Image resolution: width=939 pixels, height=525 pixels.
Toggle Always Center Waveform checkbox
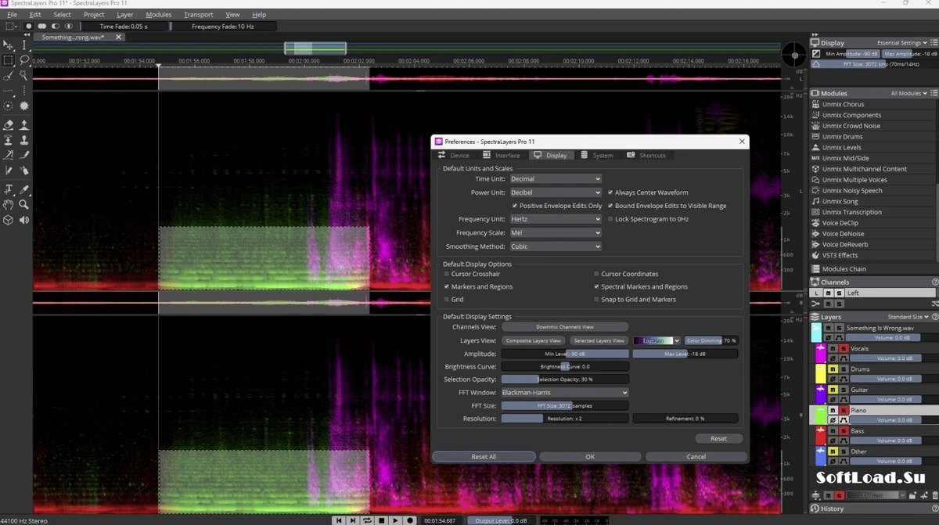(610, 192)
